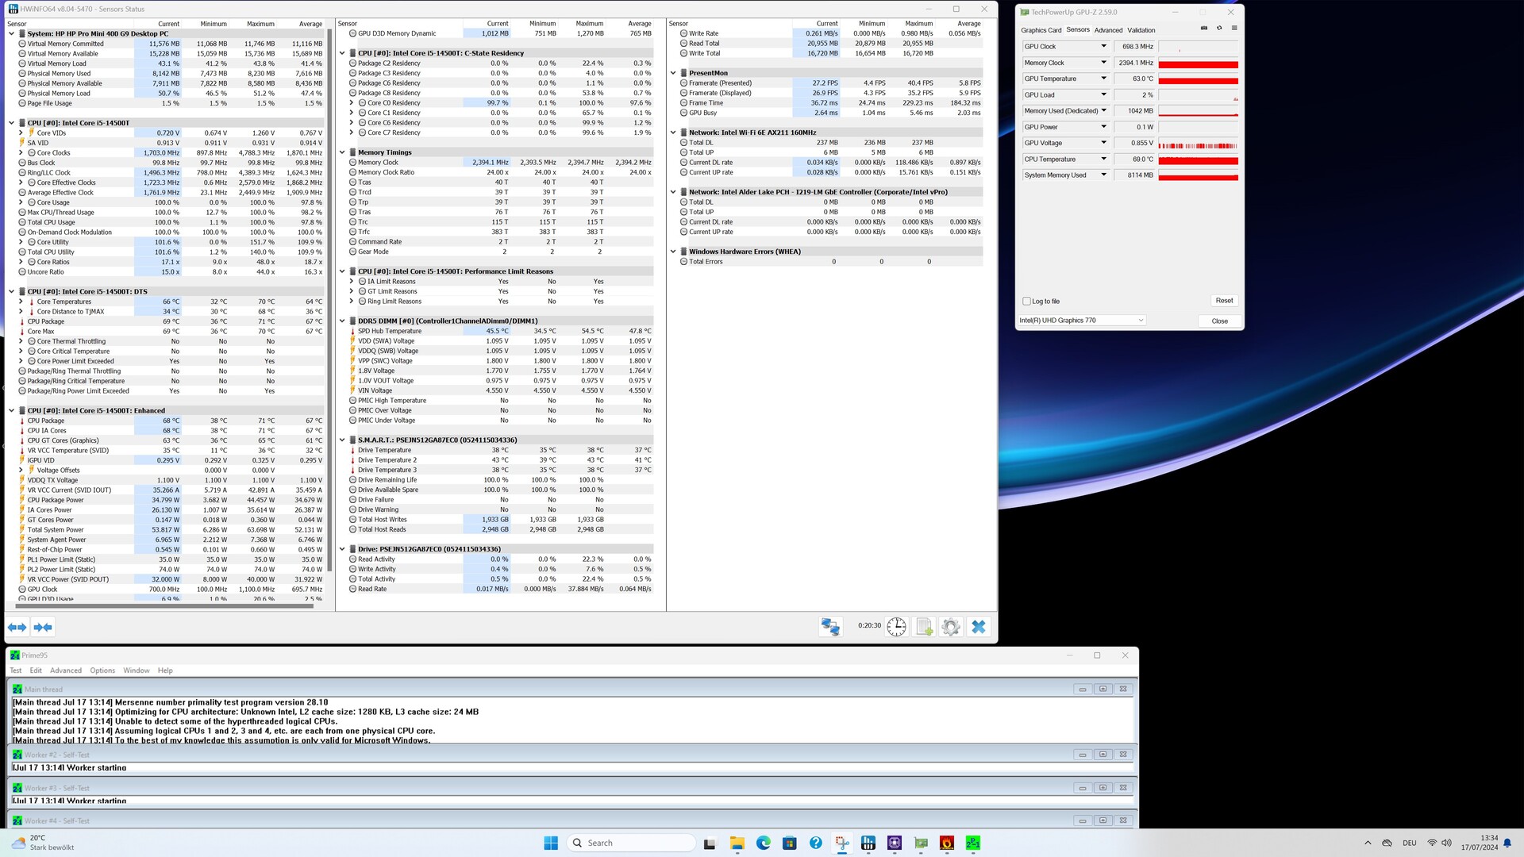This screenshot has width=1524, height=857.
Task: Switch to the Graphics Card tab
Action: coord(1041,30)
